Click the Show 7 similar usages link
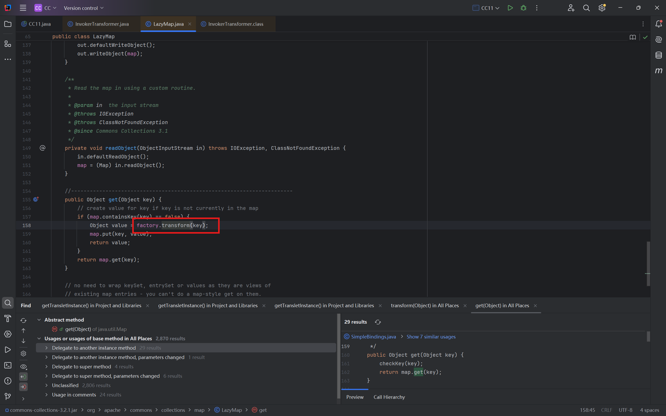Image resolution: width=666 pixels, height=416 pixels. point(430,337)
